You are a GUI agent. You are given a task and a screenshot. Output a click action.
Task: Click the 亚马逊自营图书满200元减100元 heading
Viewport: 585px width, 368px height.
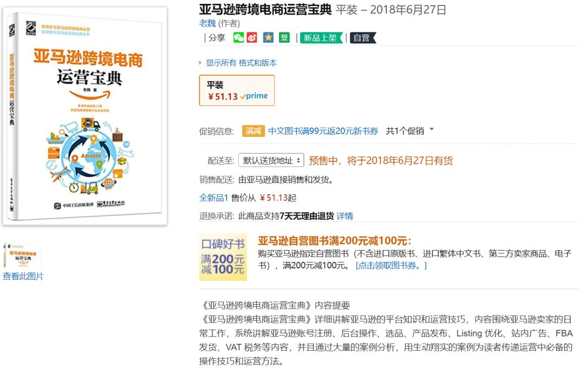click(x=334, y=240)
